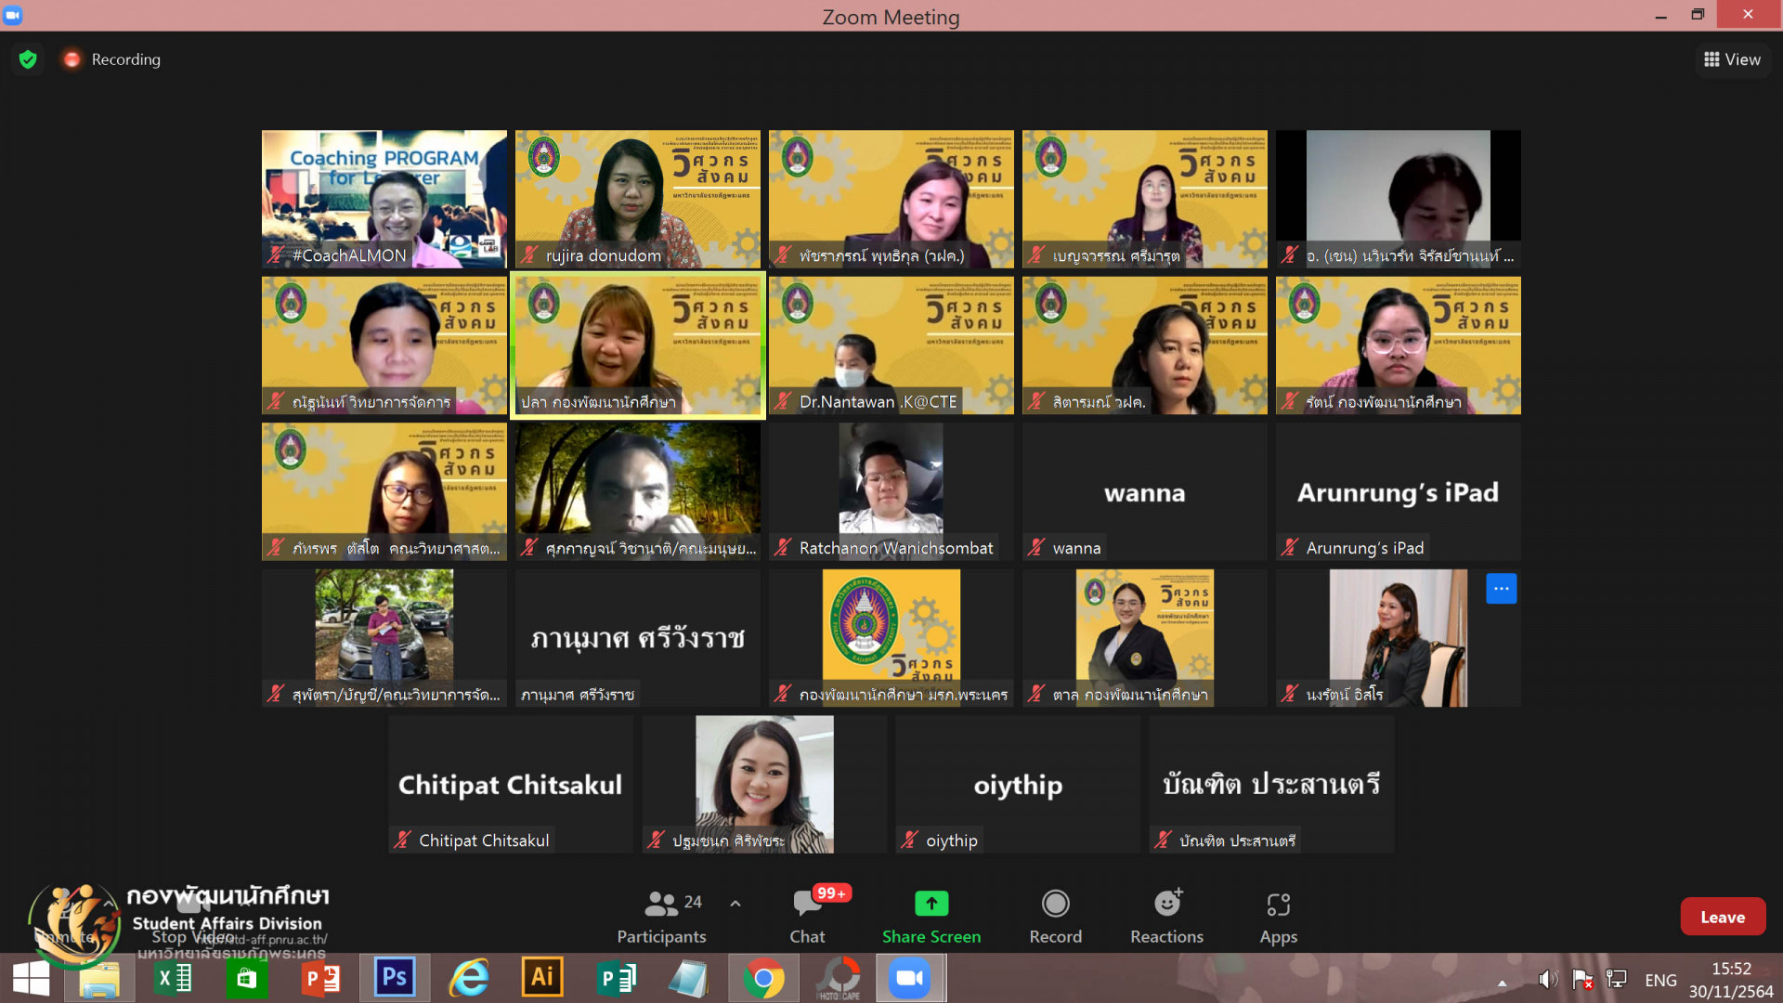Click the red Recording indicator
Viewport: 1783px width, 1003px height.
pos(72,59)
